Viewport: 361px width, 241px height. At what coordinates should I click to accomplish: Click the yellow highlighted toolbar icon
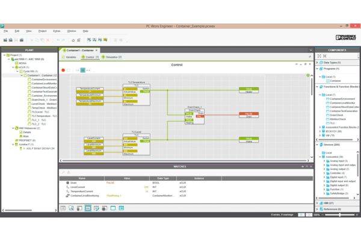pyautogui.click(x=105, y=40)
